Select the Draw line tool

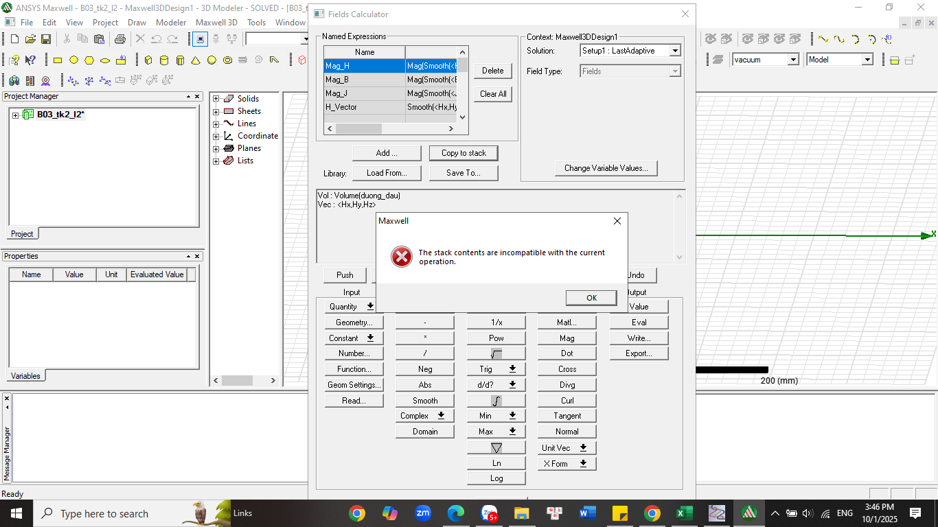(x=822, y=39)
